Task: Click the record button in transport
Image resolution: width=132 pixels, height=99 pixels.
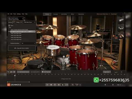Action: coord(59,85)
